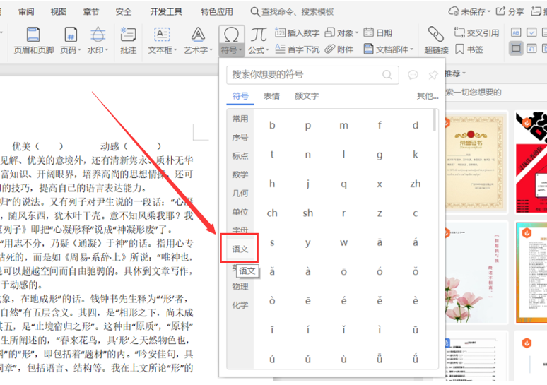Click the magnifier icon in symbol search
The height and width of the screenshot is (385, 547).
tap(387, 75)
